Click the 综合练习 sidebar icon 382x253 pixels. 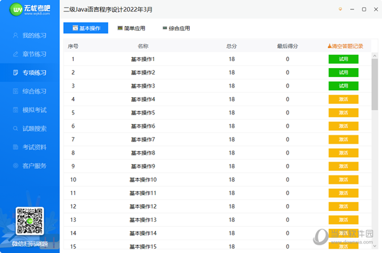pyautogui.click(x=15, y=92)
